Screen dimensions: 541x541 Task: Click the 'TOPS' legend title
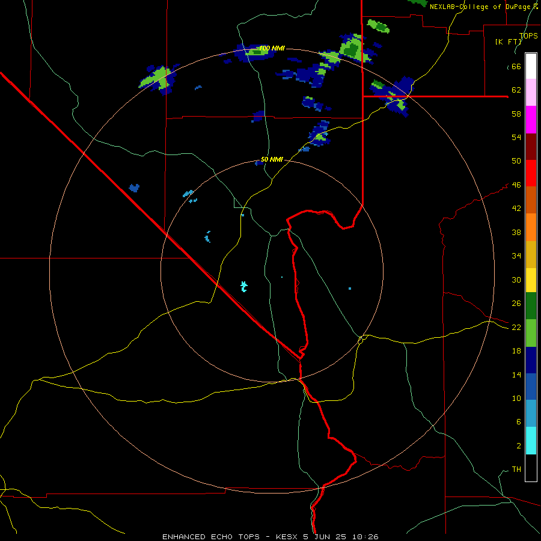(528, 35)
